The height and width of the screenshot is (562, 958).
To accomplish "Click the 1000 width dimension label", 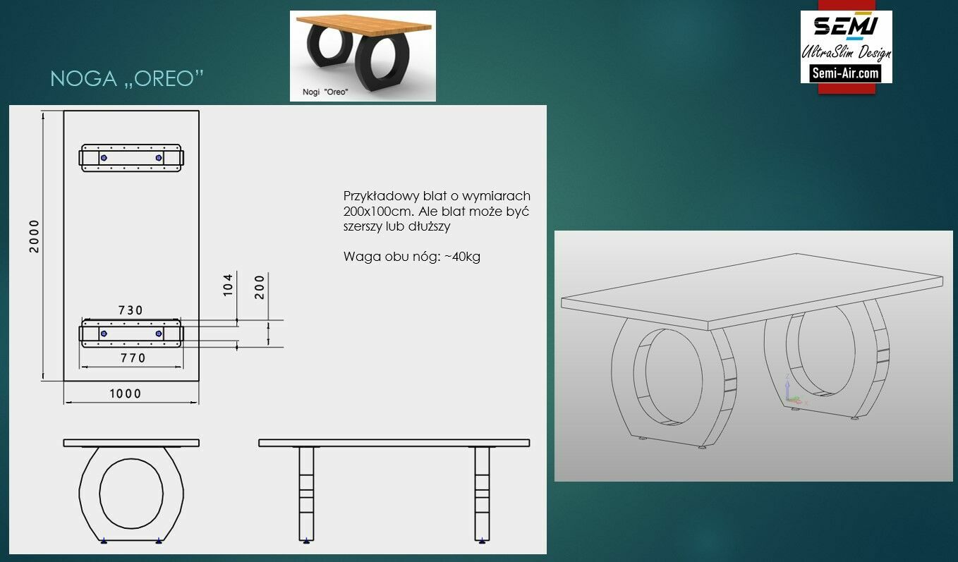I will click(125, 393).
